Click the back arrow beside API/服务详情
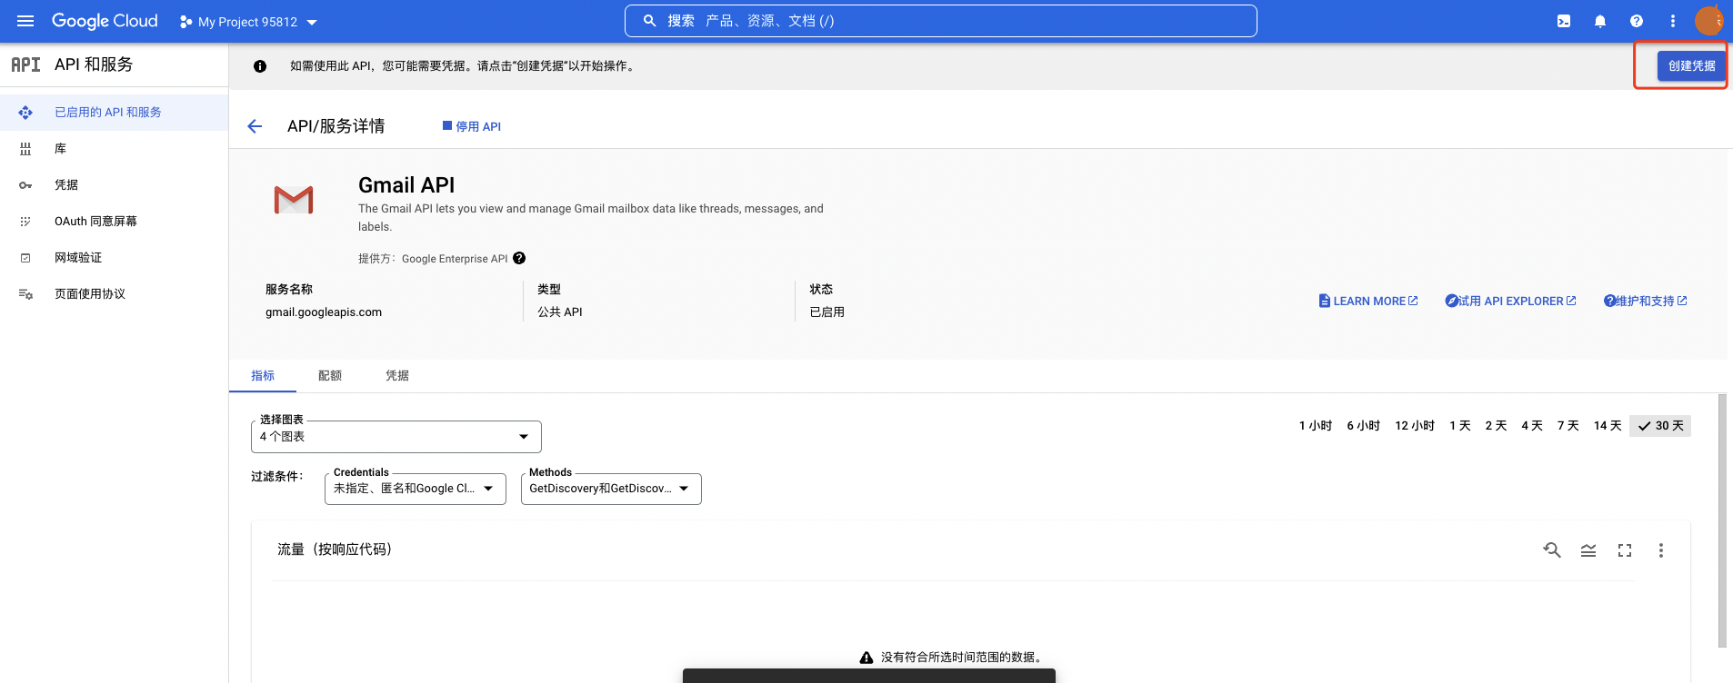This screenshot has width=1733, height=683. (x=255, y=126)
